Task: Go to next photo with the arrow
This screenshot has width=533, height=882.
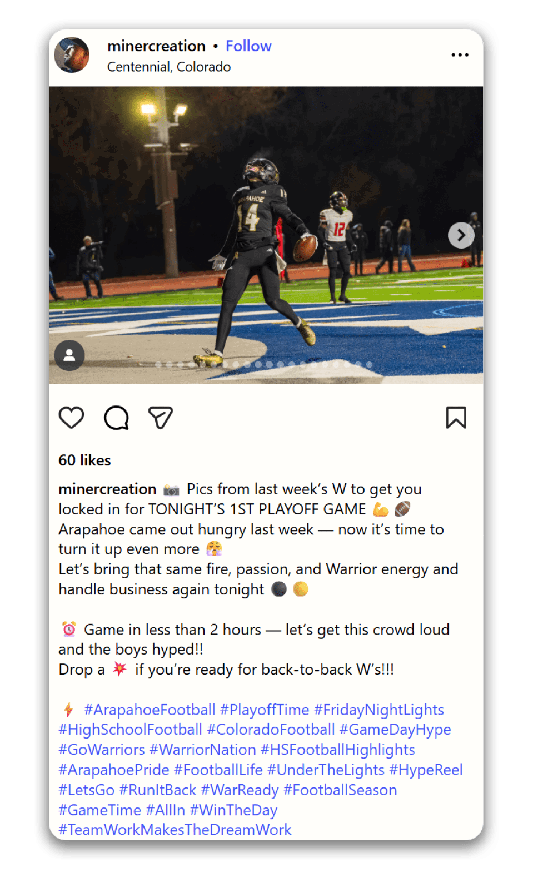Action: point(461,235)
